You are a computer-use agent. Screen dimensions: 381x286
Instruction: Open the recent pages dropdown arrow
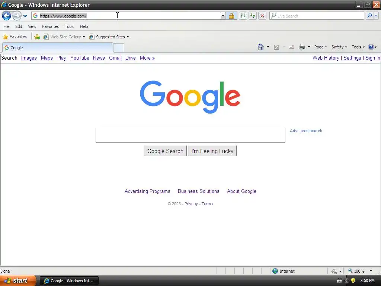coord(25,16)
